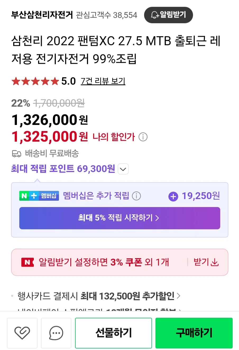Expand 행사카드 결제시 추가할인 chevron
239x350 pixels.
[178, 296]
